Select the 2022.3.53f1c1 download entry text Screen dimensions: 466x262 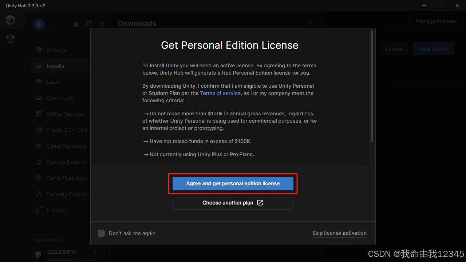[62, 252]
